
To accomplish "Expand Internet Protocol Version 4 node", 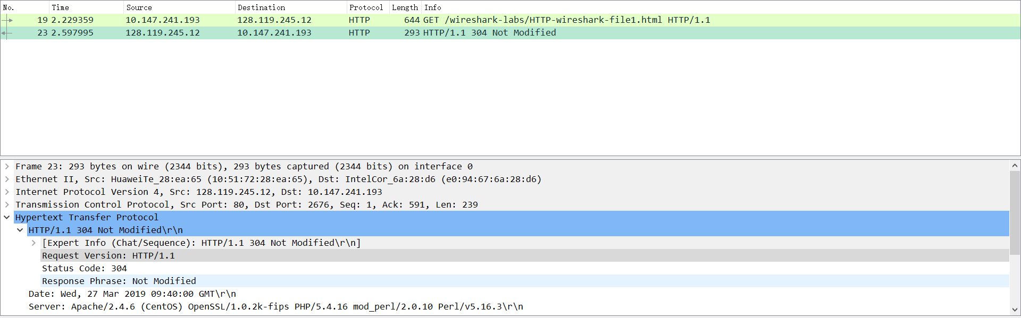I will tap(7, 192).
